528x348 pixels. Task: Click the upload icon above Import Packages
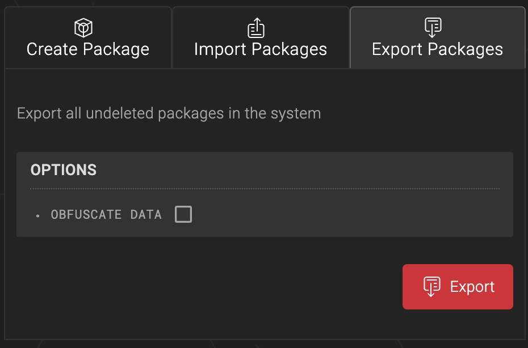click(x=257, y=27)
